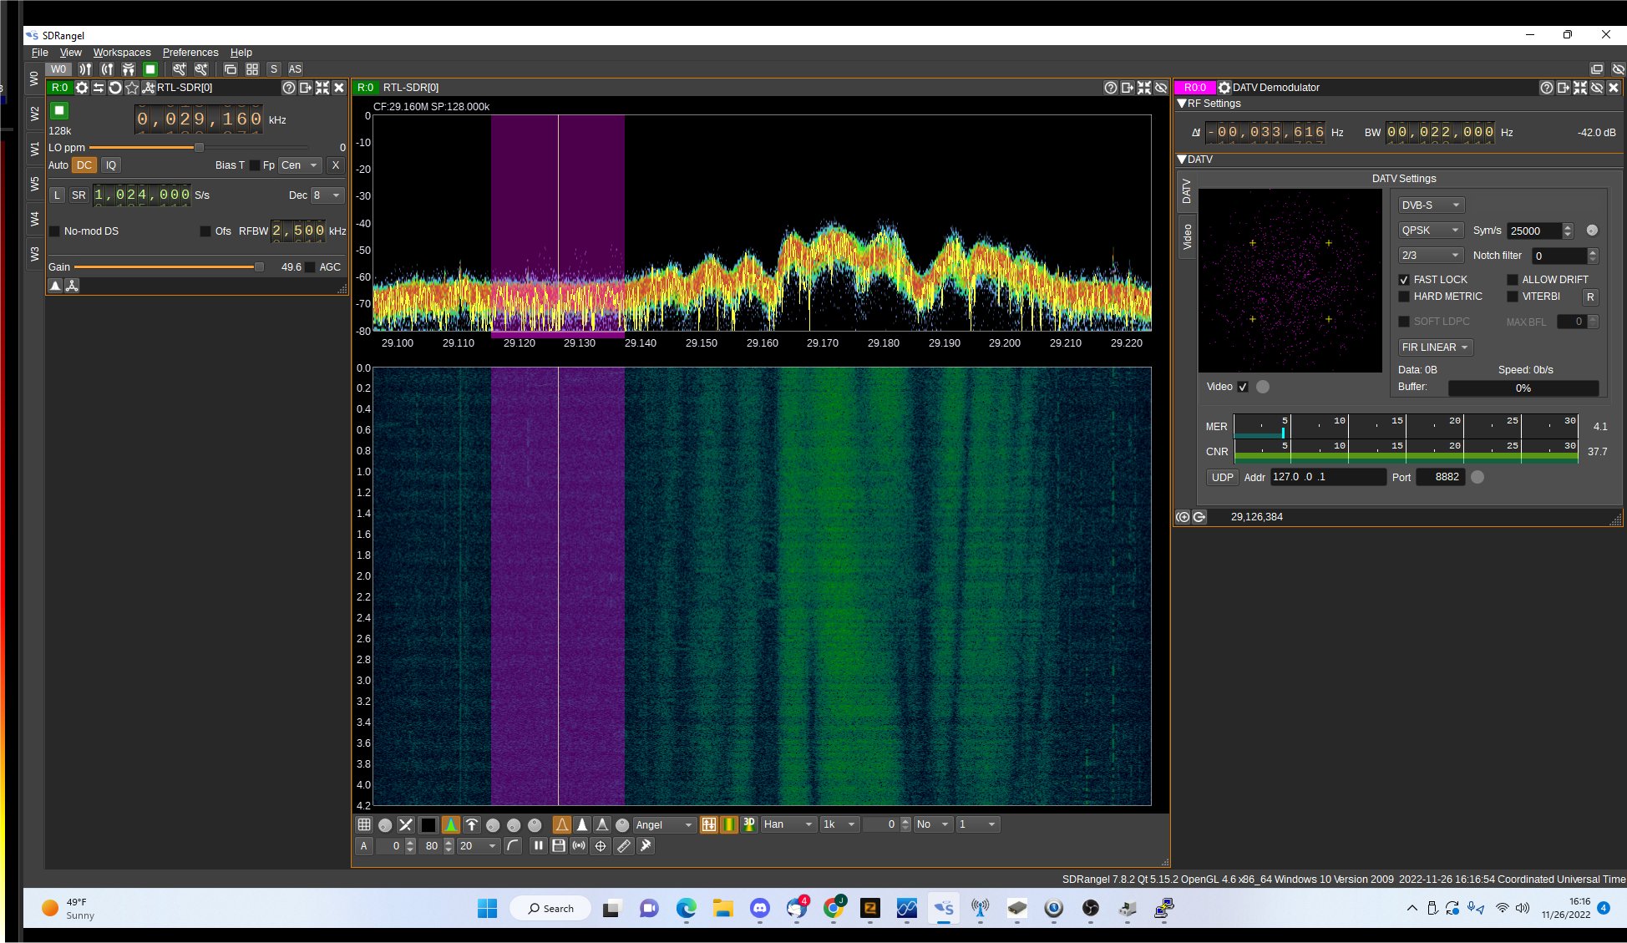This screenshot has width=1627, height=943.
Task: Open the FIR LINEAR filter dropdown
Action: 1436,347
